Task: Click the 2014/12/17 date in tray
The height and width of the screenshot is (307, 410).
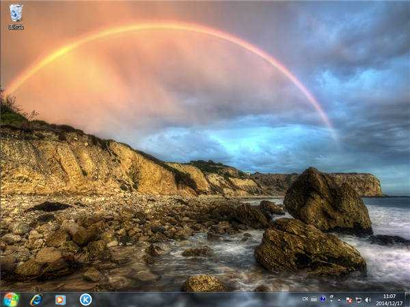Action: (x=389, y=303)
